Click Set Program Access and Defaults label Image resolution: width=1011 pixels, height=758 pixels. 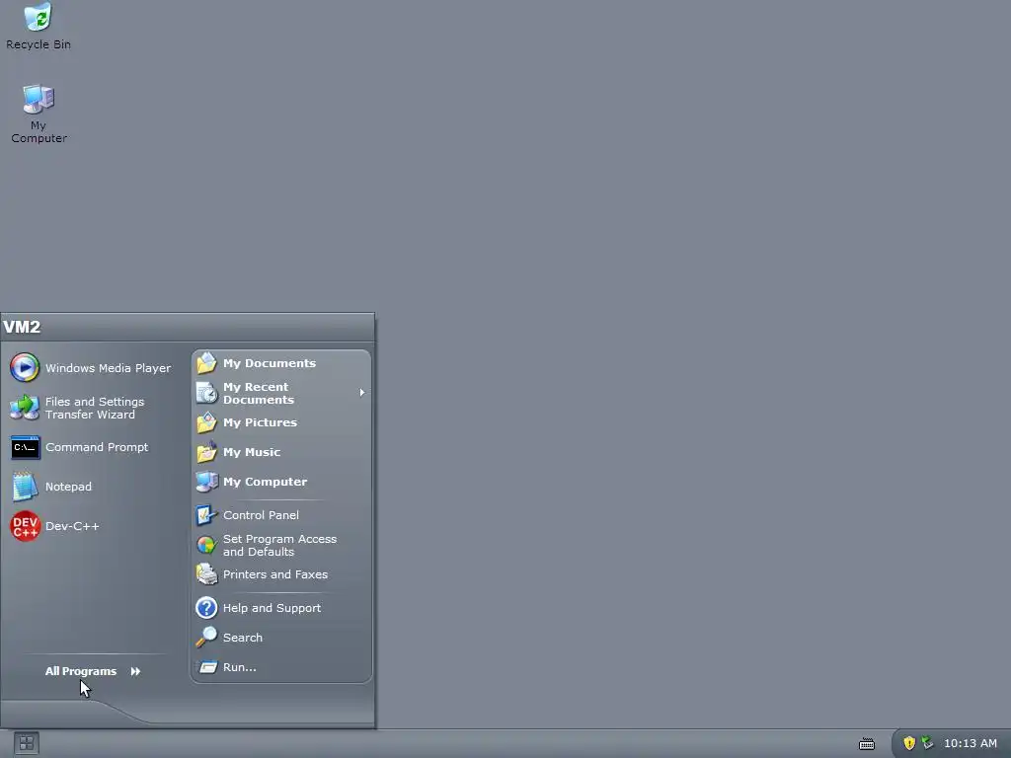279,545
